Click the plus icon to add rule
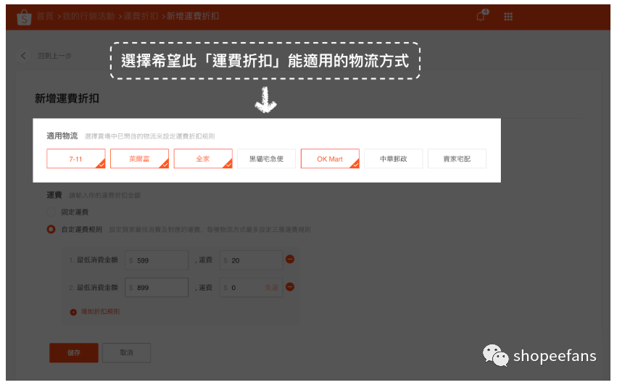The height and width of the screenshot is (385, 617). (x=73, y=312)
